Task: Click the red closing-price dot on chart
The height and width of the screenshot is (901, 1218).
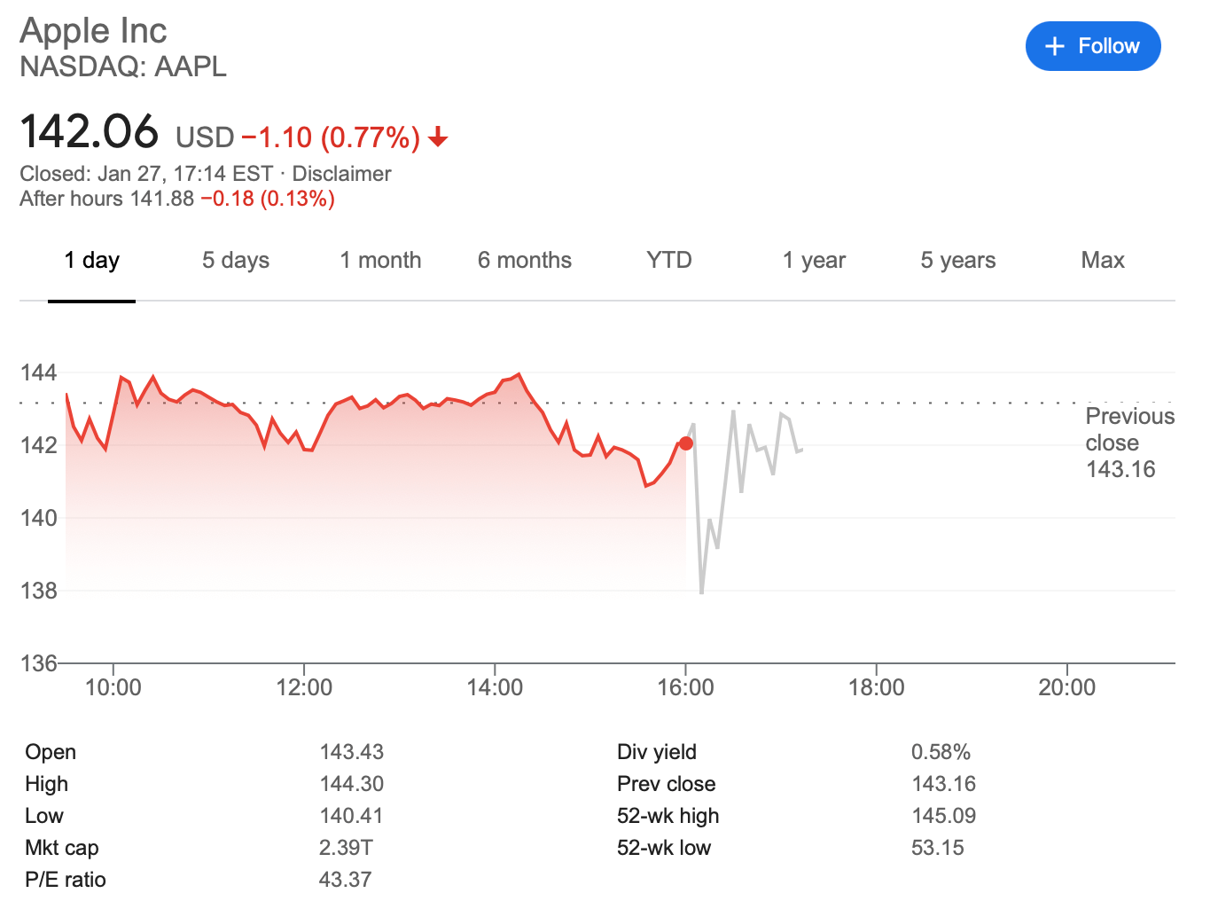Action: (x=685, y=443)
